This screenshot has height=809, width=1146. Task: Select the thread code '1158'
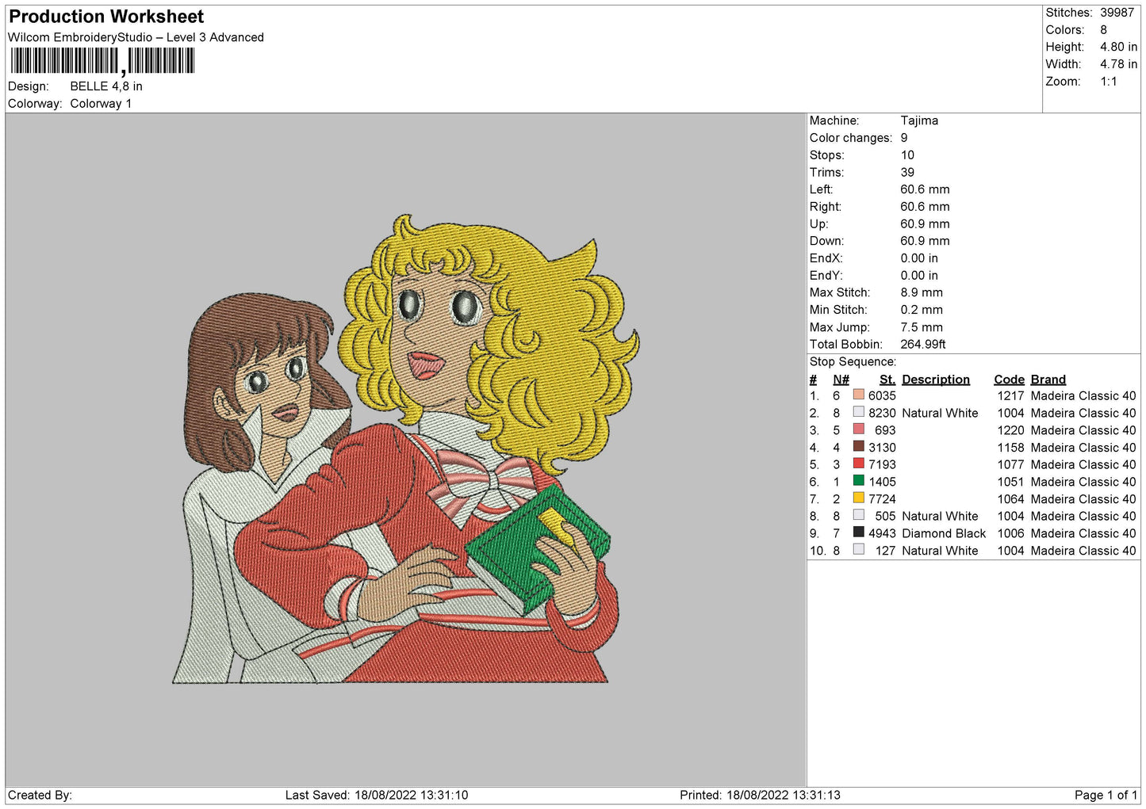click(x=1010, y=448)
